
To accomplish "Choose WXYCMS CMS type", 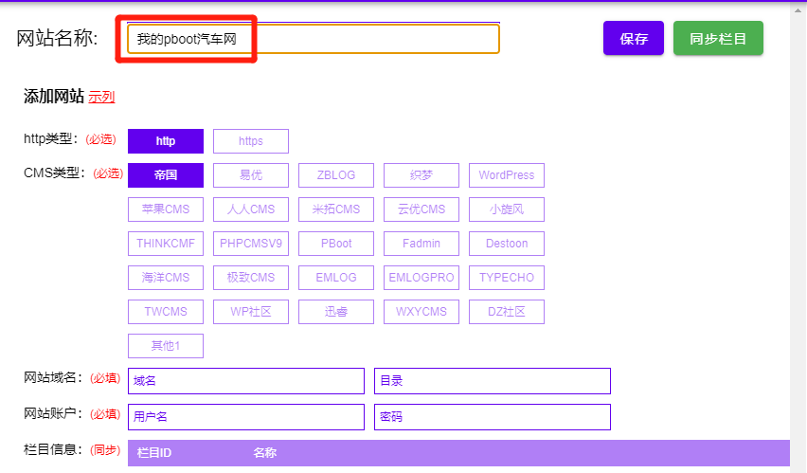I will (421, 312).
